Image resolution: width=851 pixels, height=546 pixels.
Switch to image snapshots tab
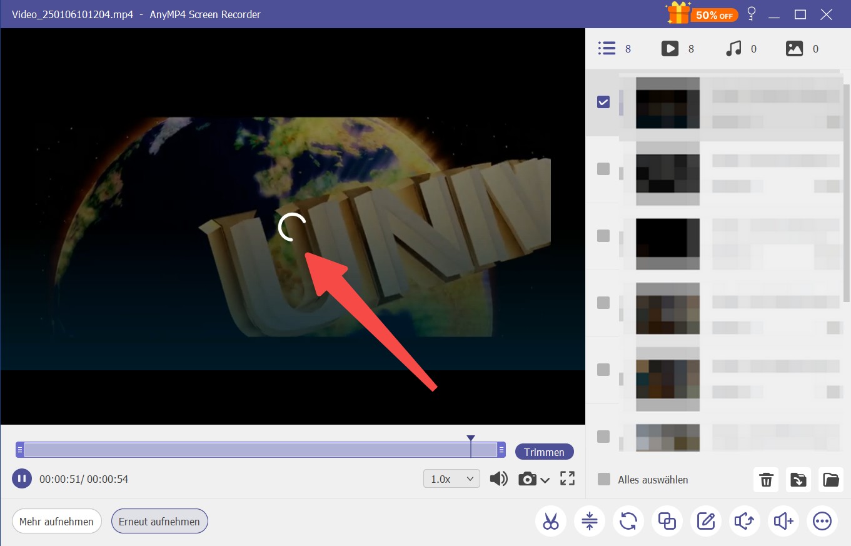click(802, 48)
